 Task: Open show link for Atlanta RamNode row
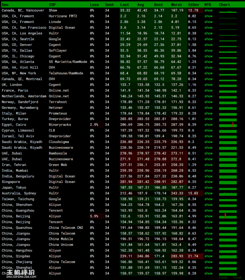click(x=208, y=62)
